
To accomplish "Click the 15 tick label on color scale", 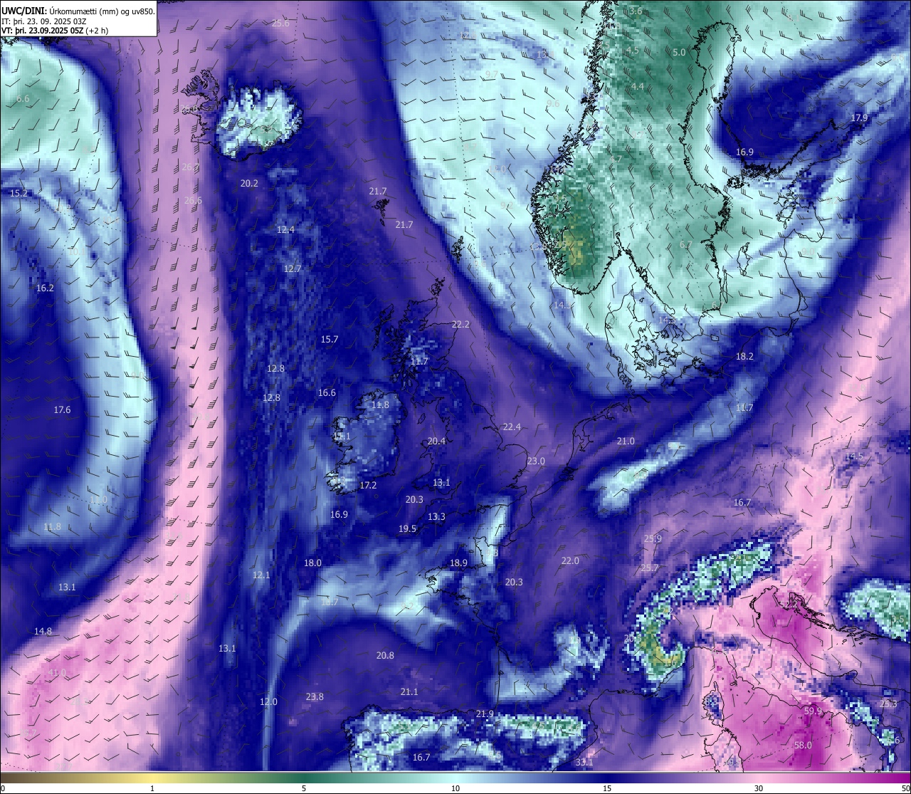I will (607, 788).
